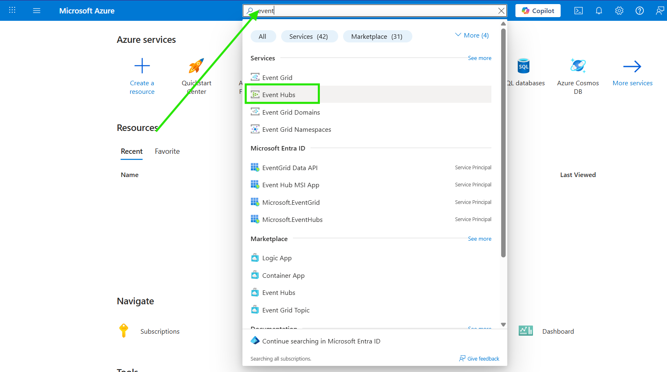The image size is (667, 372).
Task: Open the hamburger portal menu
Action: 37,11
